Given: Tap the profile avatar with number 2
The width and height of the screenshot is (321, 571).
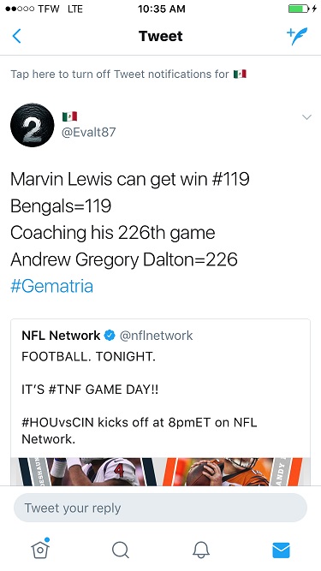Looking at the screenshot, I should click(32, 125).
